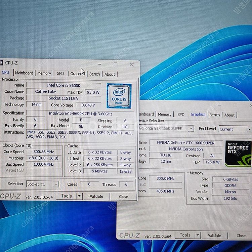Image resolution: width=252 pixels, height=252 pixels.
Task: Click the GPU memory clock 405.0 MHz
Action: point(166,191)
